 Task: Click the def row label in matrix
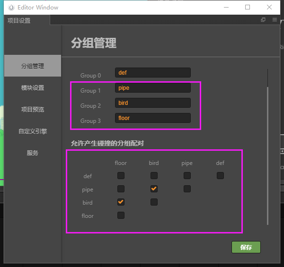[x=88, y=176]
